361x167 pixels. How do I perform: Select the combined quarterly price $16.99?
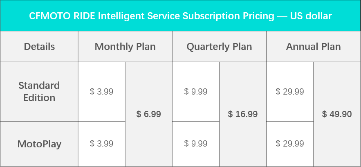(243, 114)
